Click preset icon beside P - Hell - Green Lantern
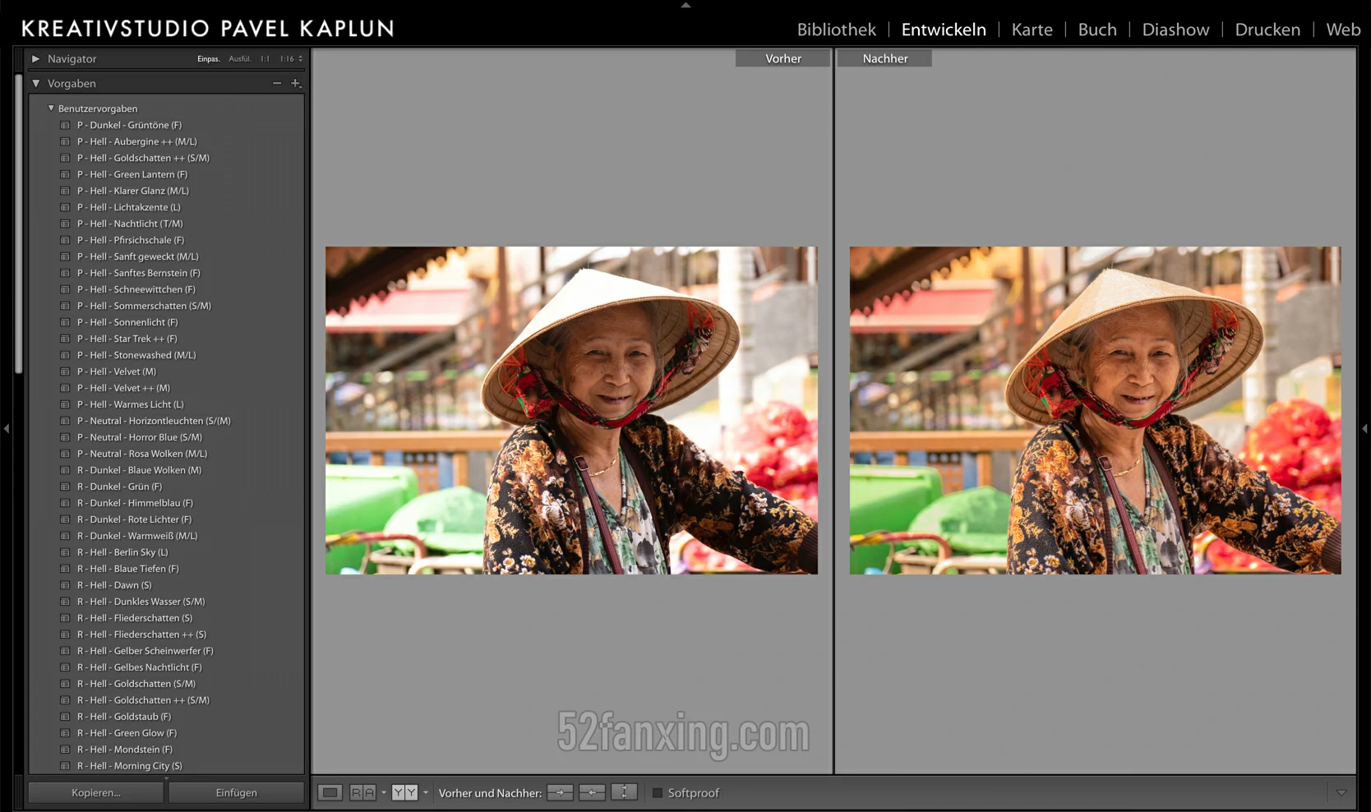Image resolution: width=1371 pixels, height=812 pixels. pos(65,174)
